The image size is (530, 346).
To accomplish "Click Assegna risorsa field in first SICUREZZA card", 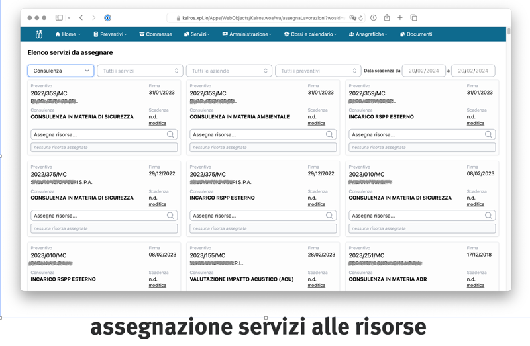I will pyautogui.click(x=104, y=134).
